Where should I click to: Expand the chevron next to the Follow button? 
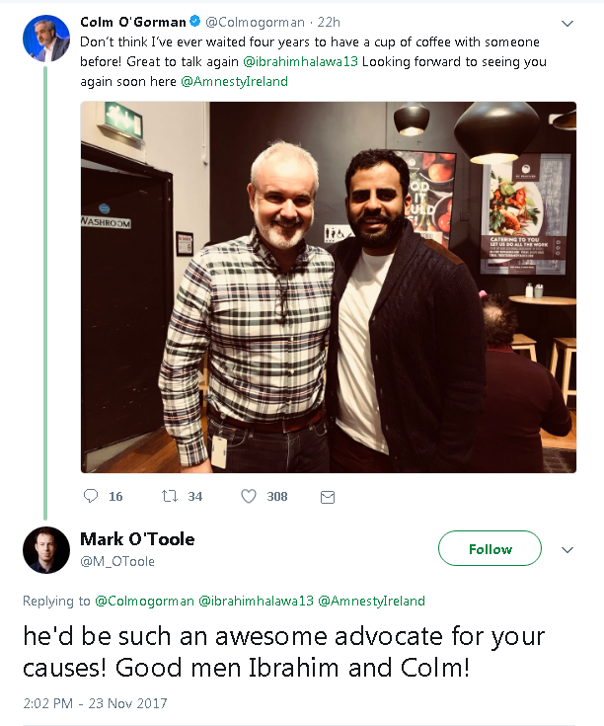point(567,549)
